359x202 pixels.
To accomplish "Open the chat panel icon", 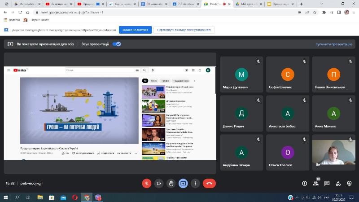I will [327, 183].
